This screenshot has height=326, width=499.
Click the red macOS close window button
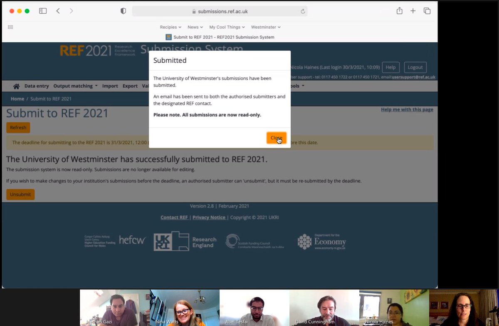11,11
